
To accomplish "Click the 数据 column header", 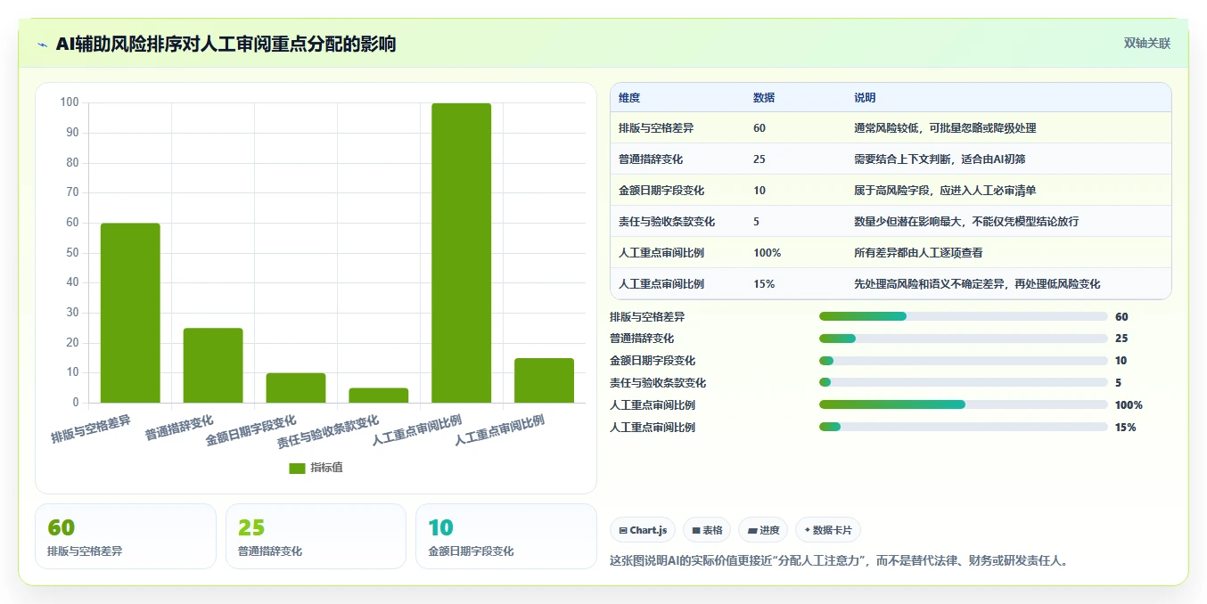I will pyautogui.click(x=764, y=98).
